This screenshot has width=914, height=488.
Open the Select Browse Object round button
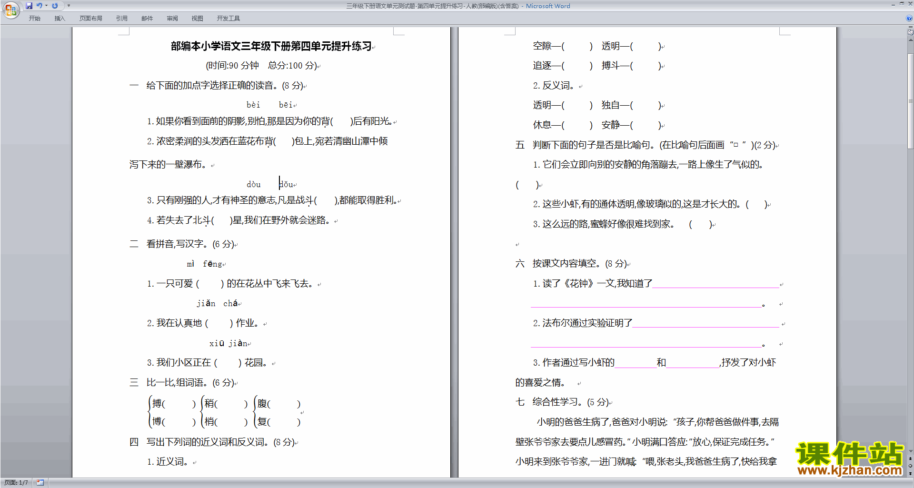(x=910, y=466)
